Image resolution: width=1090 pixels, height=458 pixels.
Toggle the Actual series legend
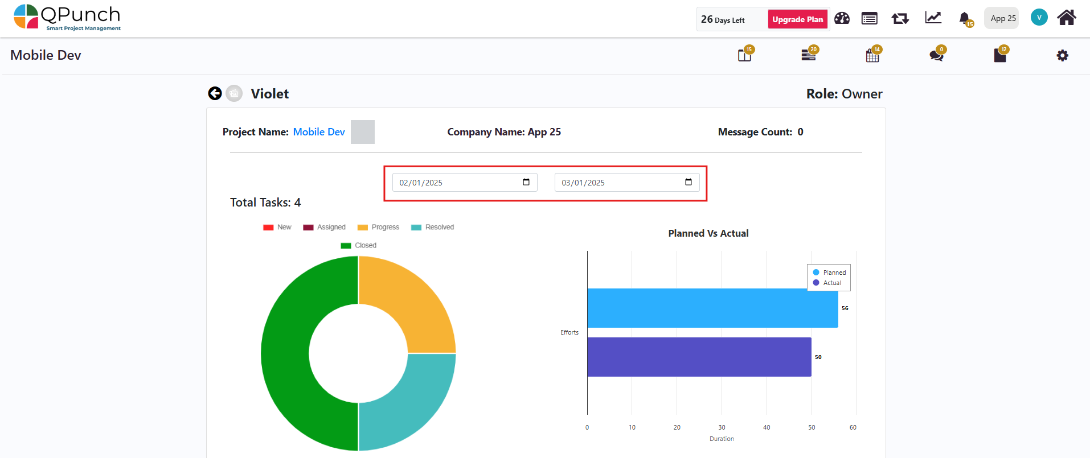827,283
